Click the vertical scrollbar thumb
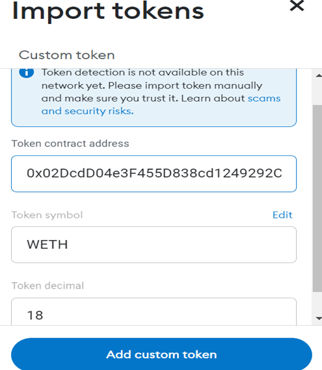 pyautogui.click(x=317, y=199)
